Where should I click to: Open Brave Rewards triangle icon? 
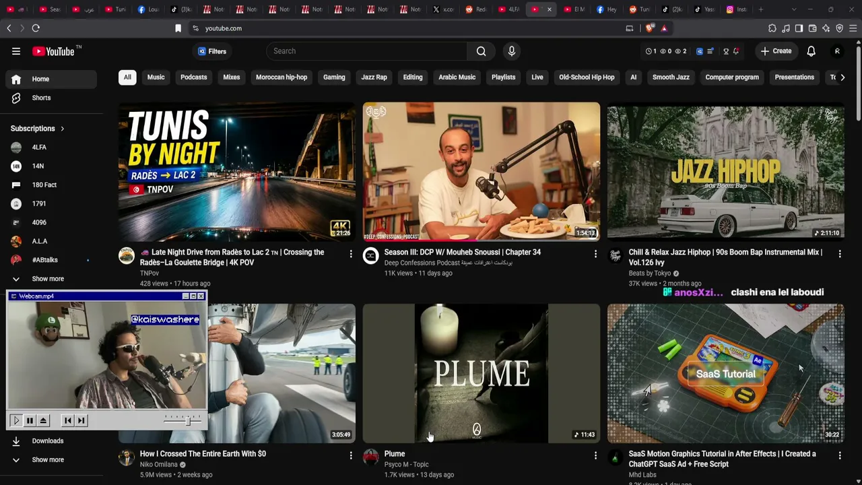(x=664, y=28)
